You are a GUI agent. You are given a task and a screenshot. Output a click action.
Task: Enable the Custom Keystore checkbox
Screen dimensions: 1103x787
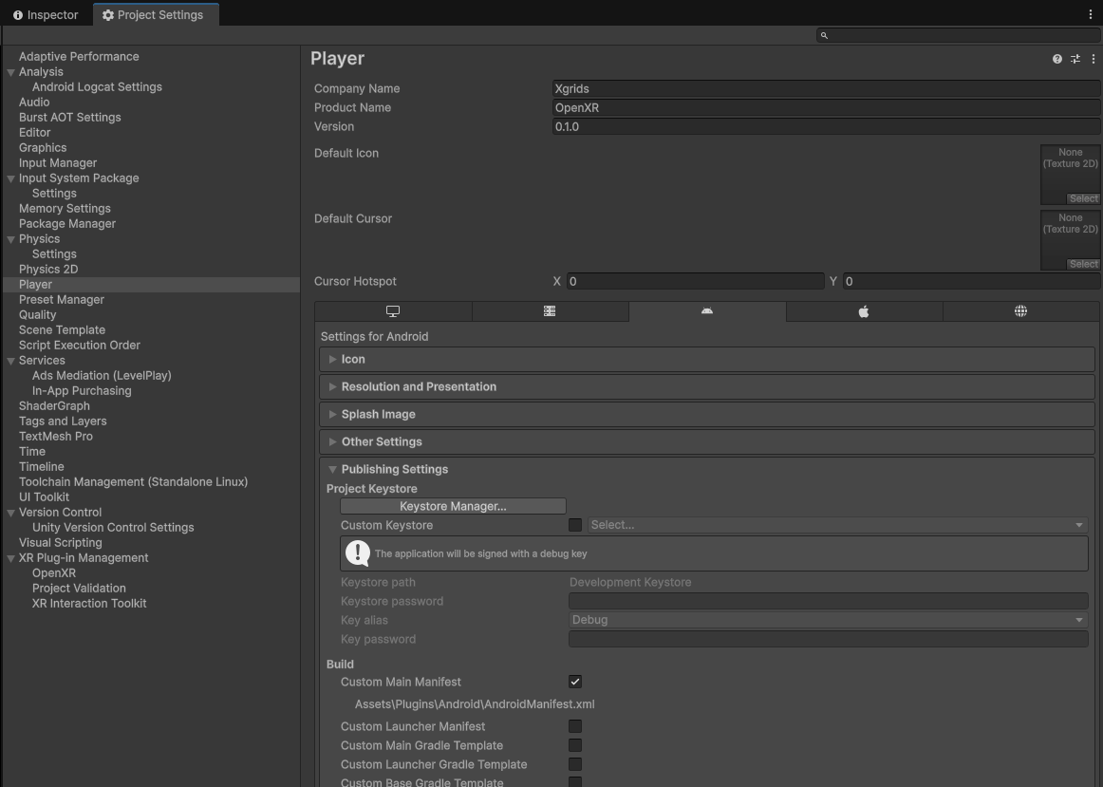tap(574, 525)
